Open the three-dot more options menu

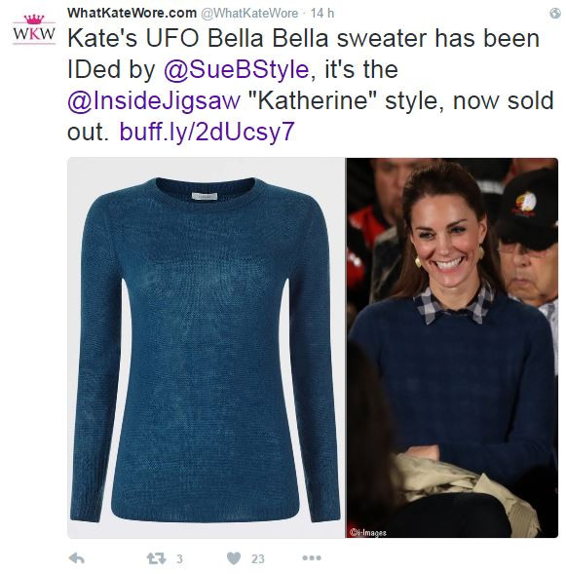312,557
